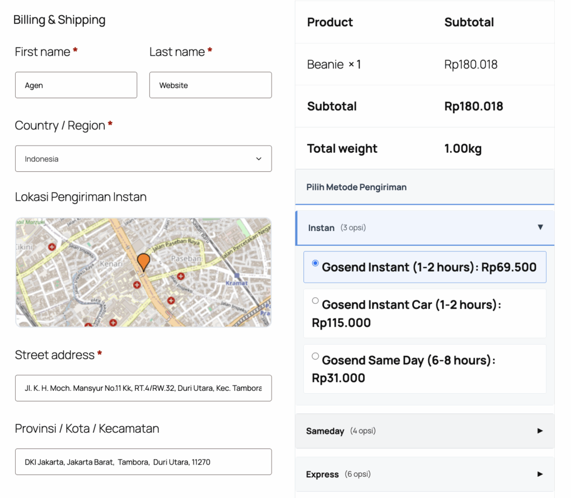Open the Country / Region dropdown
The height and width of the screenshot is (498, 571).
pos(143,158)
